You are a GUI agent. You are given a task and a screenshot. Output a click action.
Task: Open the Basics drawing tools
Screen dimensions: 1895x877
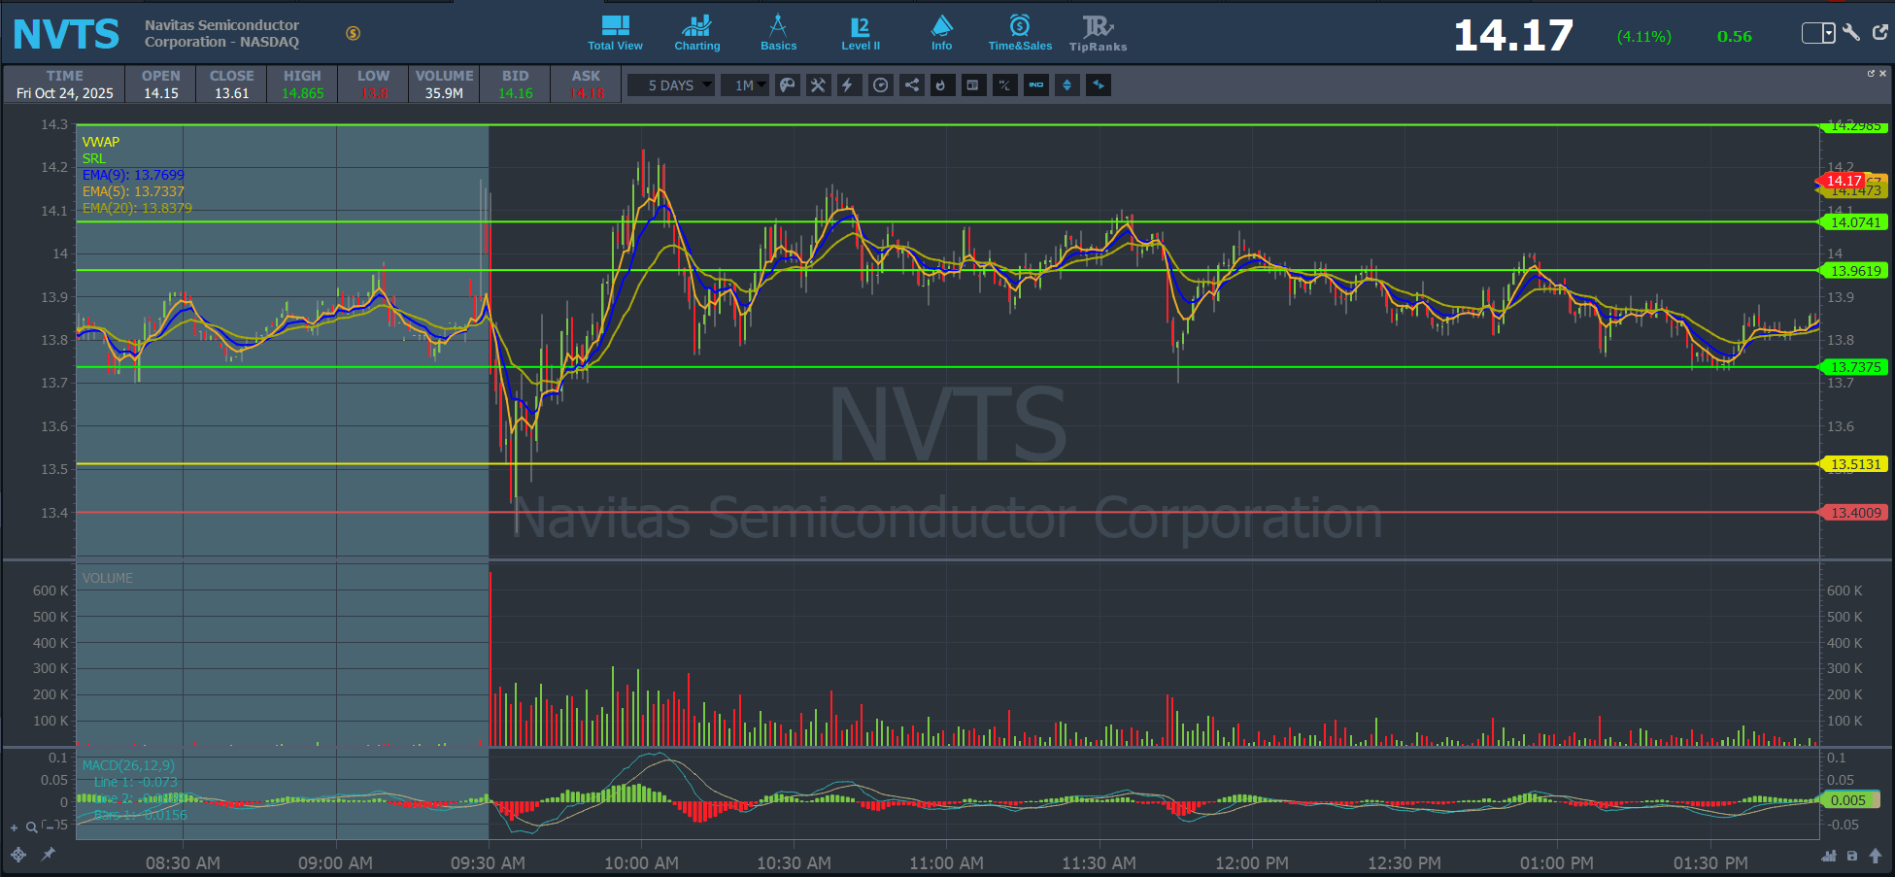778,33
